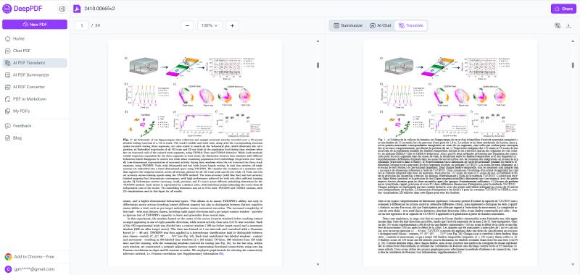Click the DeepPDF logo
Viewport: 580px width, 275px height.
pos(23,9)
